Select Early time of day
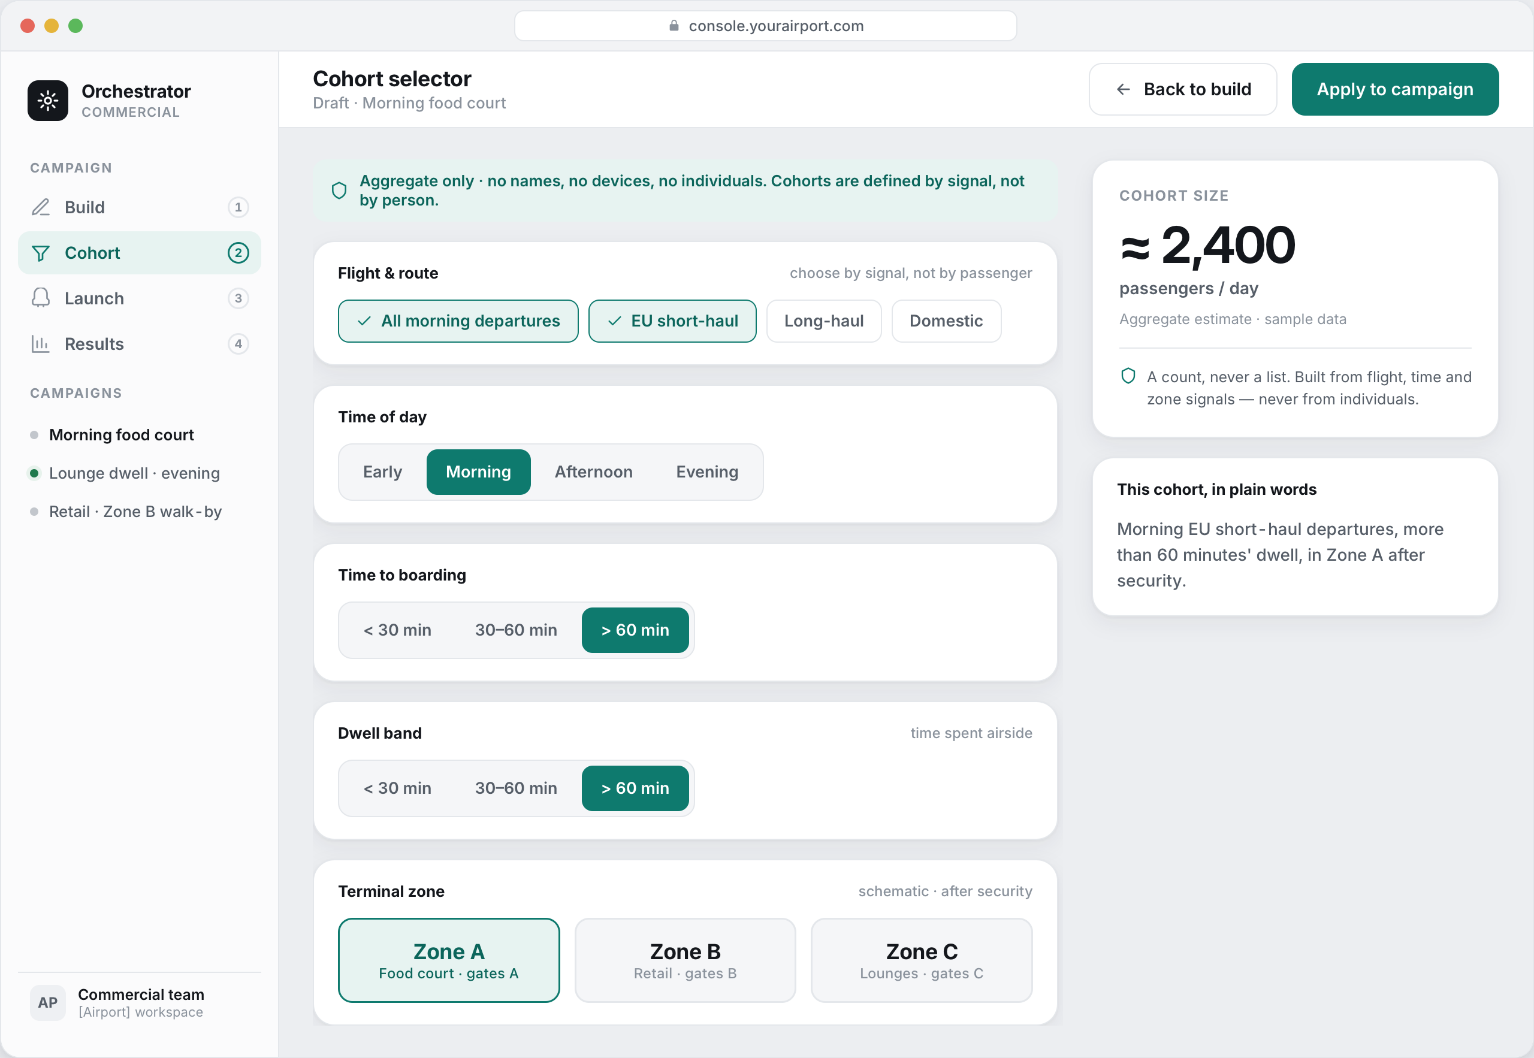This screenshot has height=1058, width=1534. coord(382,472)
